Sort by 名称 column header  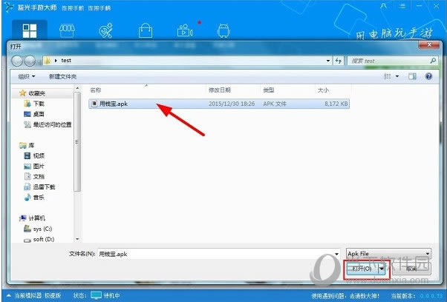click(96, 90)
